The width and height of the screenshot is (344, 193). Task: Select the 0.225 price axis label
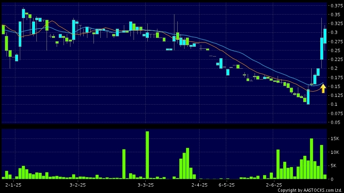click(x=337, y=59)
